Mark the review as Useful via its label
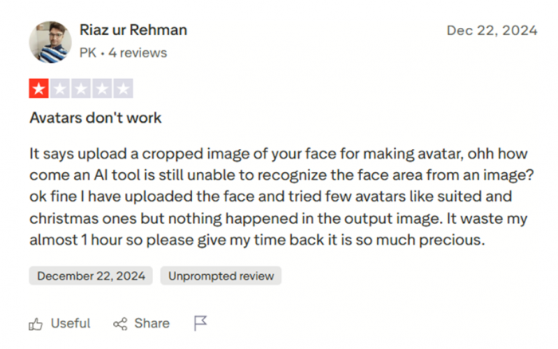558x349 pixels. [70, 324]
